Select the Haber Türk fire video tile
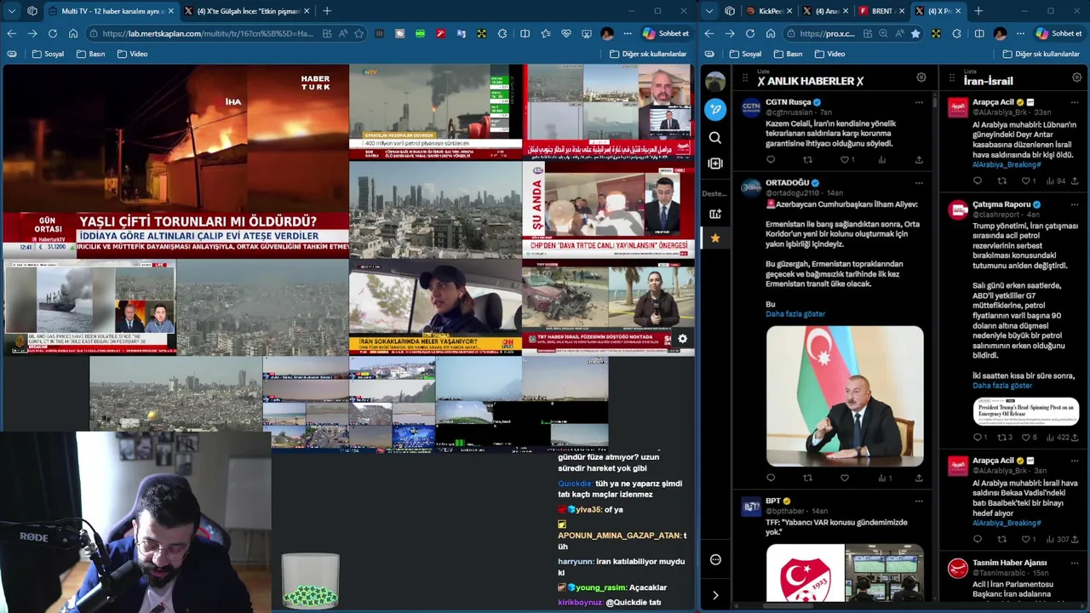This screenshot has height=613, width=1090. [x=175, y=161]
